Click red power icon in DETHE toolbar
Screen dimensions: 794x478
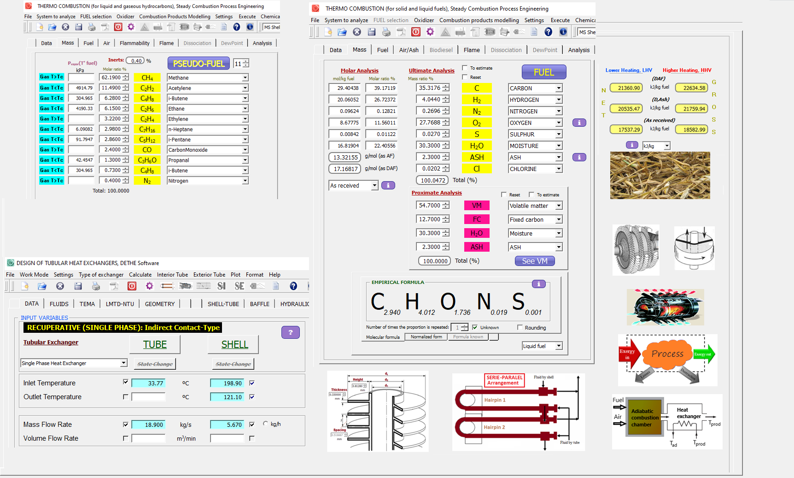[132, 286]
